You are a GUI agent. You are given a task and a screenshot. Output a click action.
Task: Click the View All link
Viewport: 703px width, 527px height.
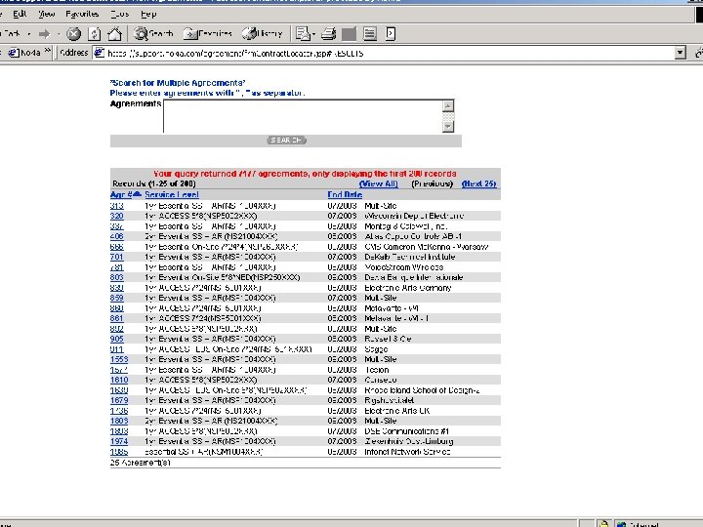pos(379,183)
